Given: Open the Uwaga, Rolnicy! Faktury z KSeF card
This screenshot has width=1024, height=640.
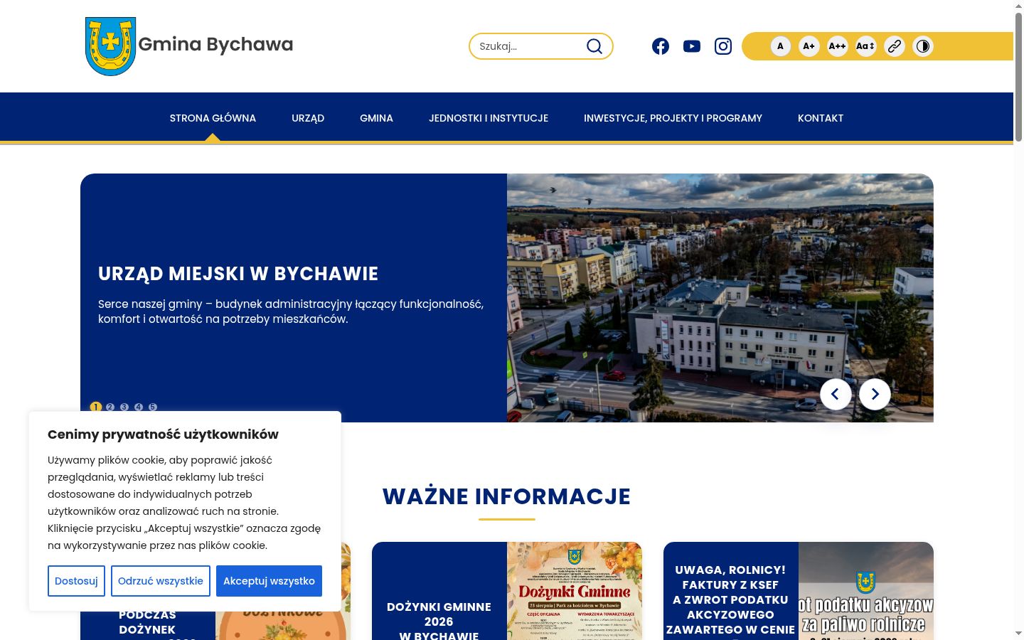Looking at the screenshot, I should point(731,599).
